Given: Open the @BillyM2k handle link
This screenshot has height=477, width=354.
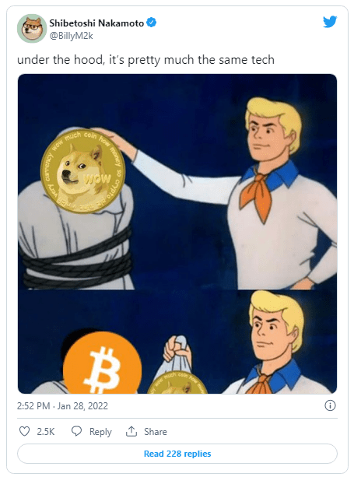Looking at the screenshot, I should tap(71, 36).
